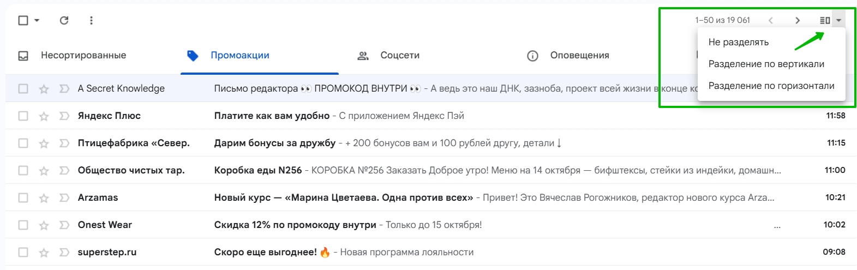Open the three-dot more options menu
857x270 pixels.
tap(91, 20)
